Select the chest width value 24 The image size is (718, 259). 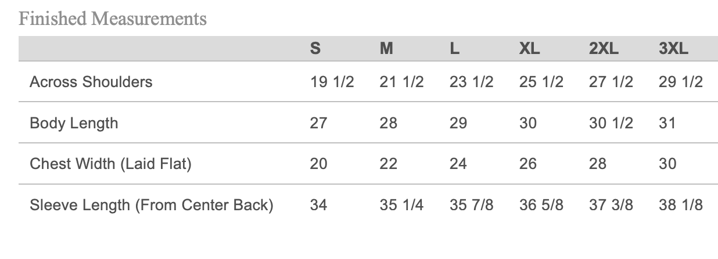pyautogui.click(x=458, y=164)
